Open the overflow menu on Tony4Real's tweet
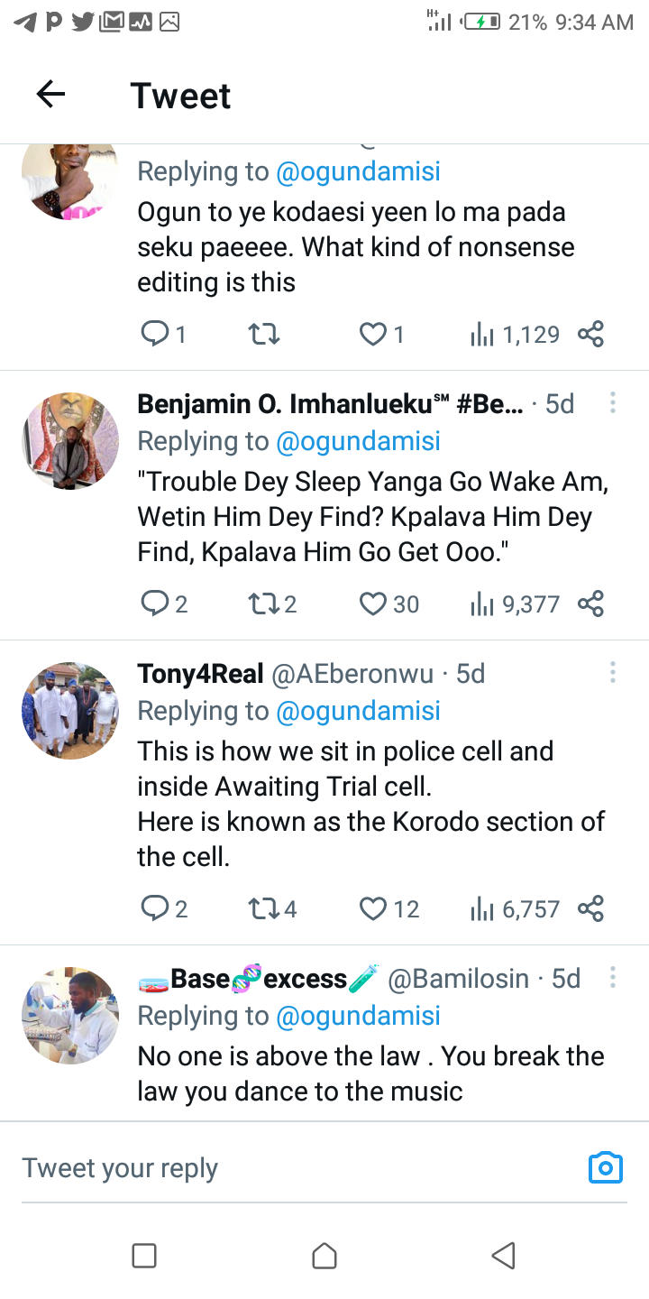 pyautogui.click(x=613, y=671)
